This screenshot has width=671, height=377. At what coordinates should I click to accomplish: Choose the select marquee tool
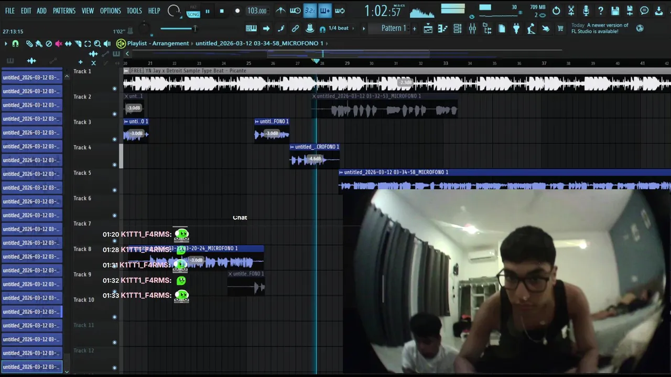[88, 43]
